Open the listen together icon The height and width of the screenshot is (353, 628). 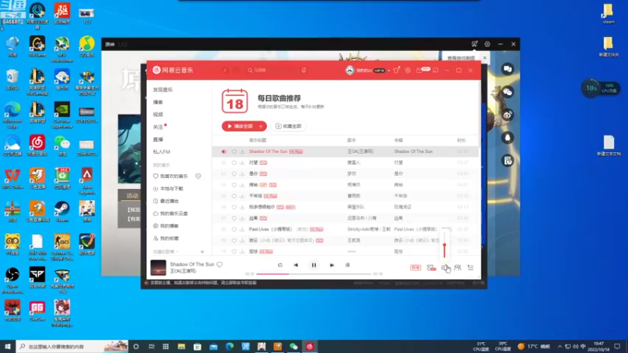458,267
